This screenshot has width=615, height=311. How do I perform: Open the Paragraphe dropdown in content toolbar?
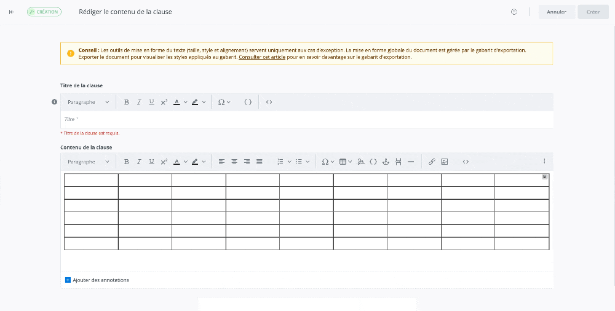coord(89,162)
